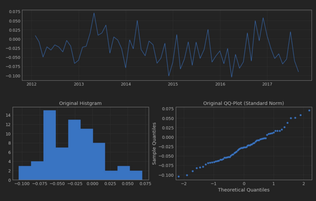316x201 pixels.
Task: Click the leftmost histogram bar
Action: (25, 173)
